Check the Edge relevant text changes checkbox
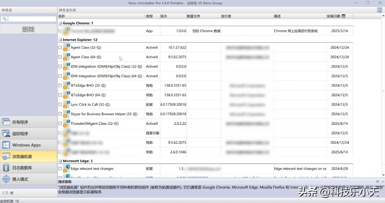 (x=60, y=168)
